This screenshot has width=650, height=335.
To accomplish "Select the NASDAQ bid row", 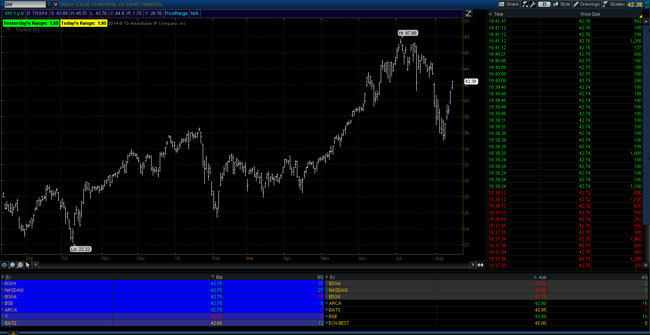I will tap(162, 290).
